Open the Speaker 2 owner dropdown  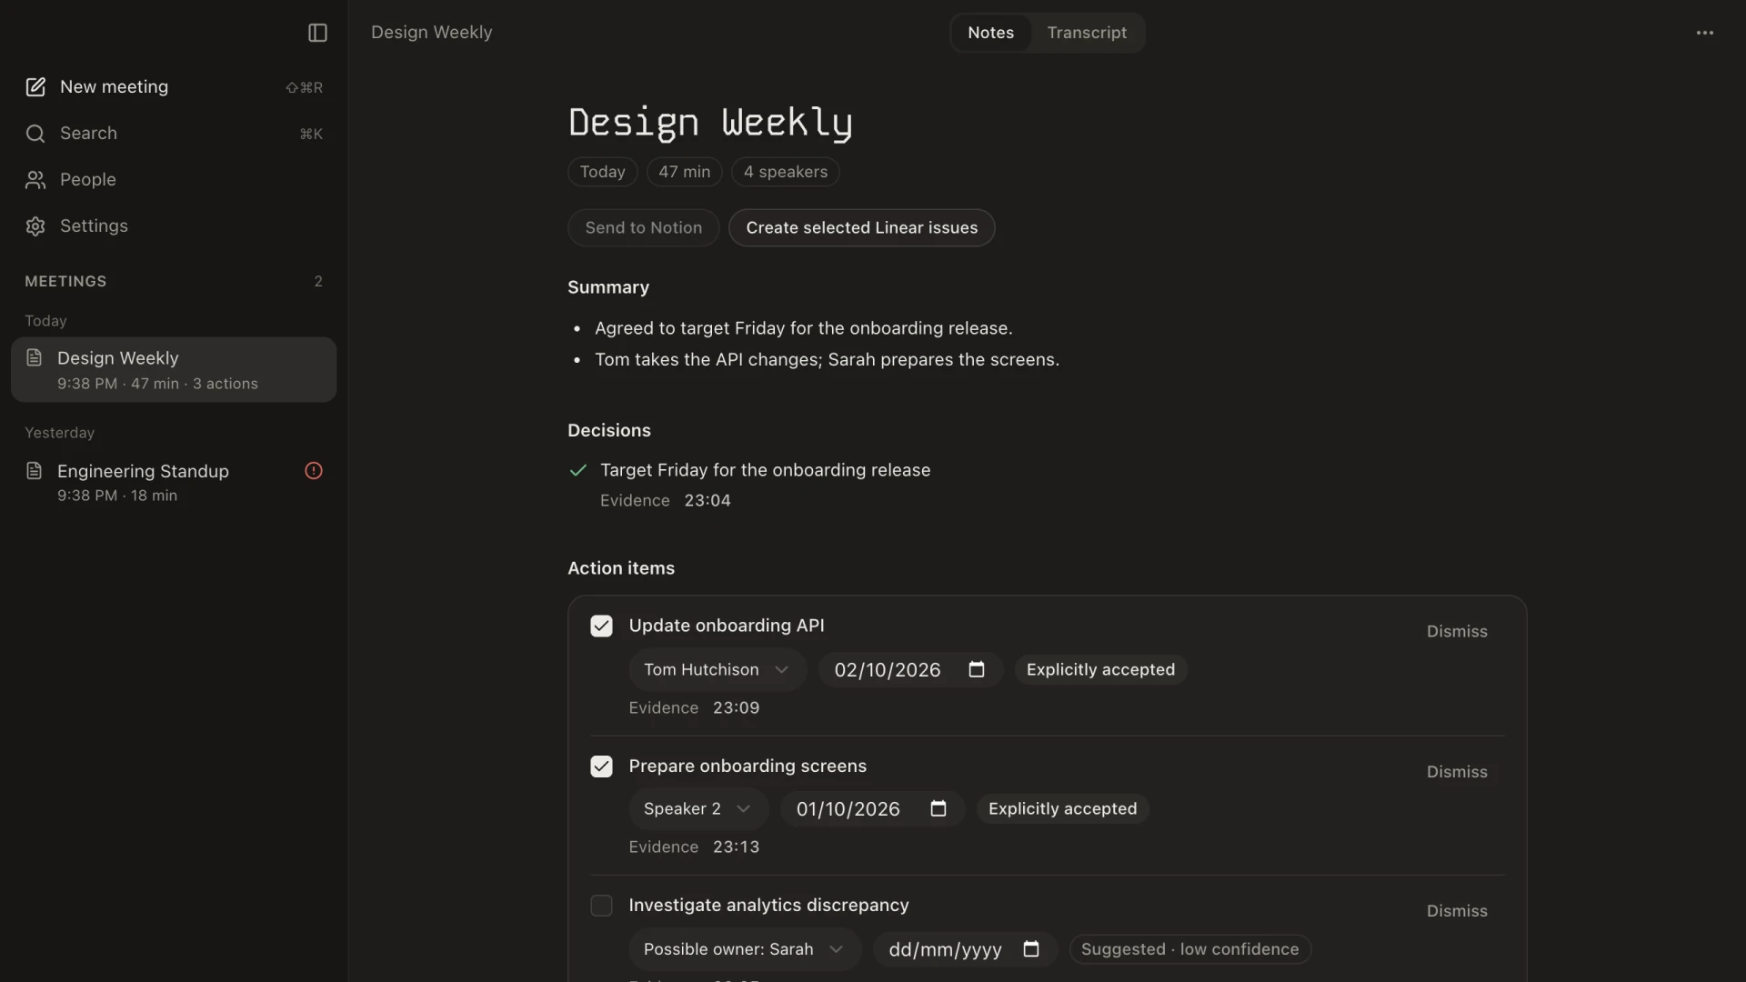(x=697, y=808)
